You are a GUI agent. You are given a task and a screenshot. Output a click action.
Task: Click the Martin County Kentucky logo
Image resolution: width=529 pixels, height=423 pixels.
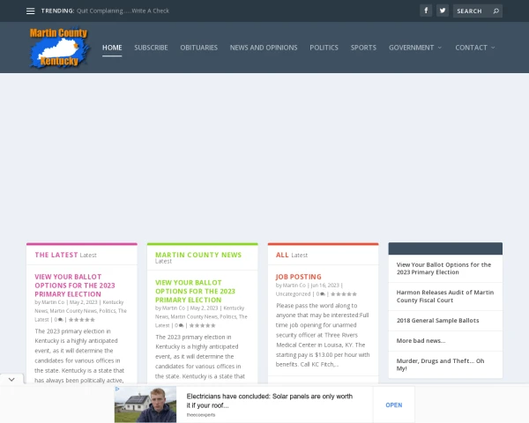tap(59, 48)
